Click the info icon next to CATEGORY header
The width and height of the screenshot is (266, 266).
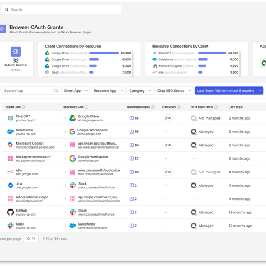pos(179,107)
